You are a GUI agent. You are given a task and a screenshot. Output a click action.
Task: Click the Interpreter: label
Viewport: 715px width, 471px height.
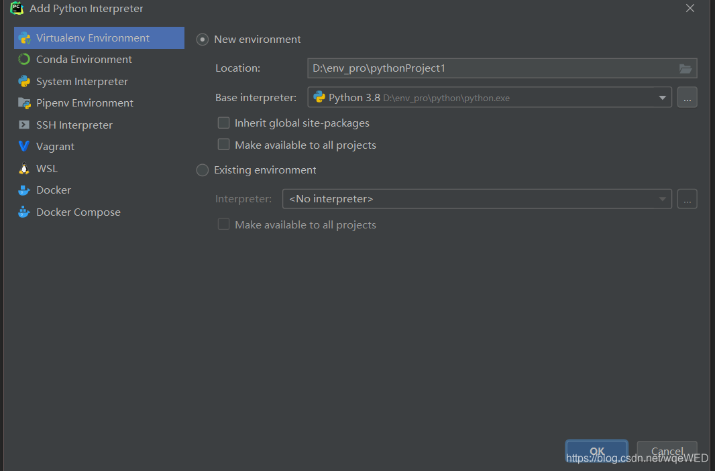[243, 199]
